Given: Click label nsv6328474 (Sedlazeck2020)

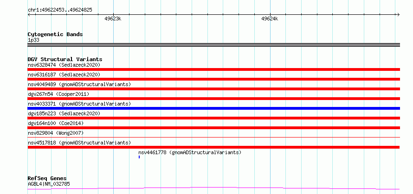Looking at the screenshot, I should (64, 65).
